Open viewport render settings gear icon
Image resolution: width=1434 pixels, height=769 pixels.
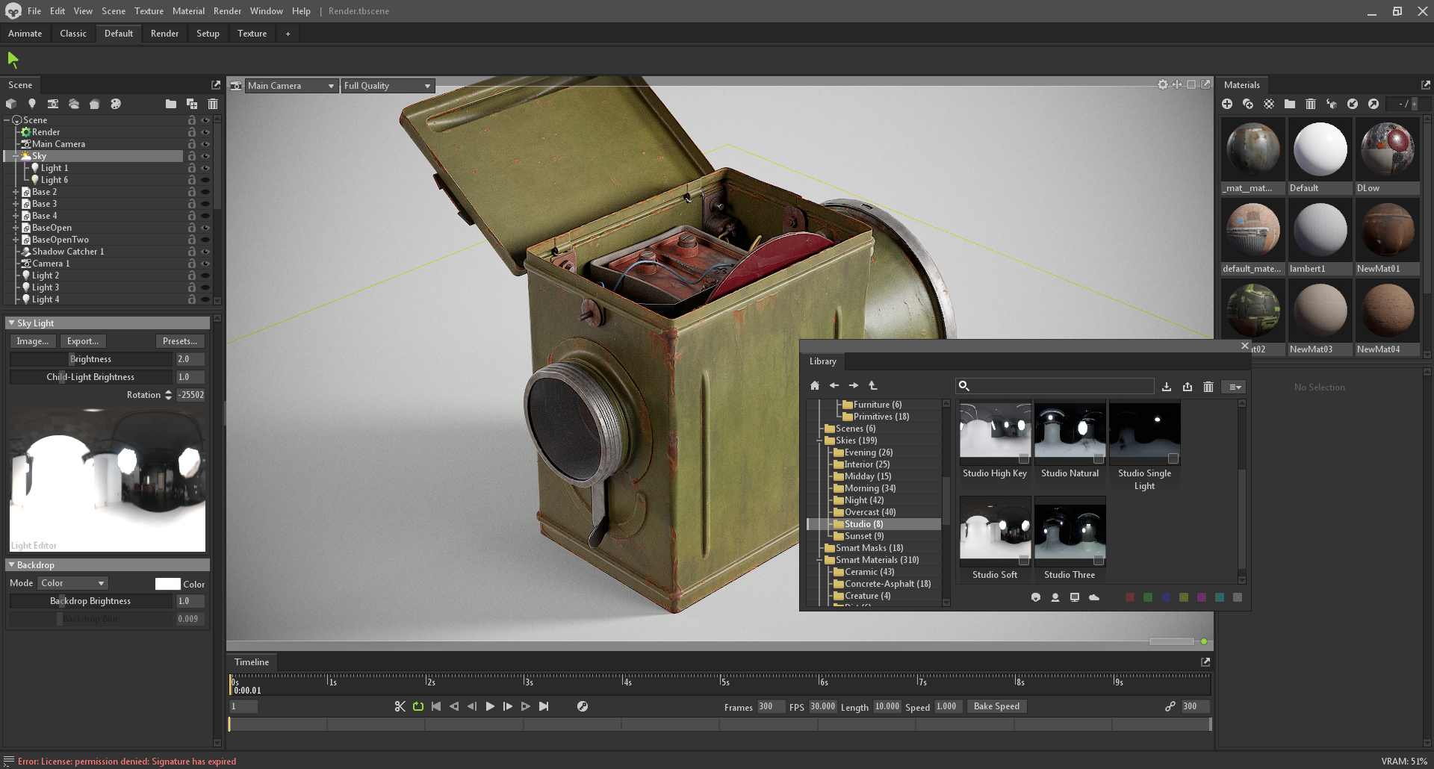tap(1162, 84)
